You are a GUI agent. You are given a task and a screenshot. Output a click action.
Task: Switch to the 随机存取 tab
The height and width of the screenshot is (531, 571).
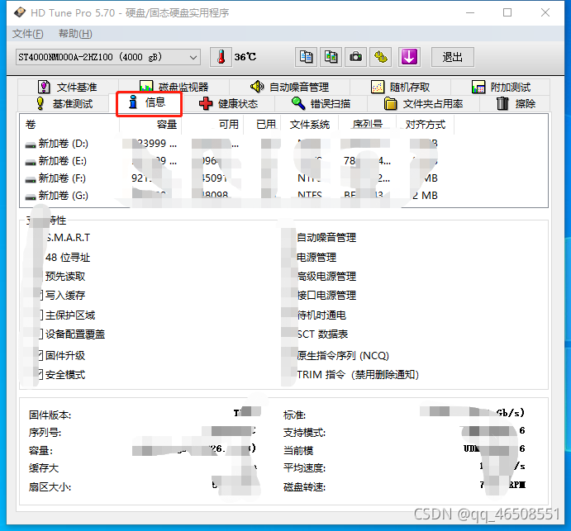400,87
